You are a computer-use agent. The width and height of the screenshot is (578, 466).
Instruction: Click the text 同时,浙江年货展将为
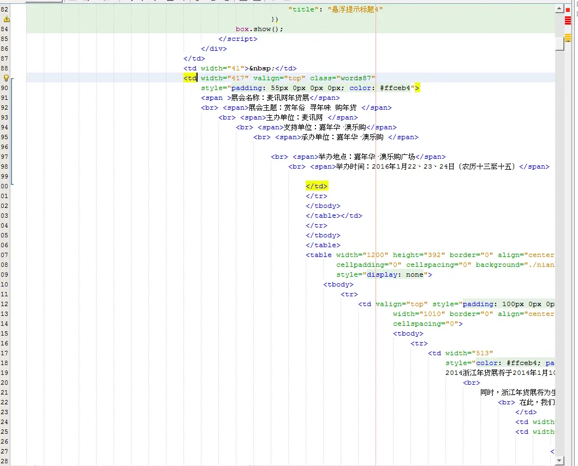coord(517,392)
